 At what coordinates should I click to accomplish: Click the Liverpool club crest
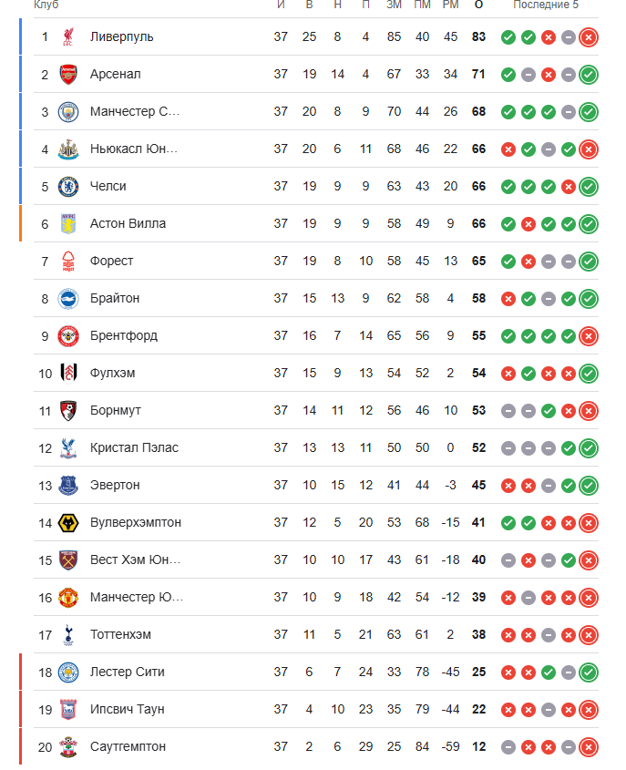(68, 36)
